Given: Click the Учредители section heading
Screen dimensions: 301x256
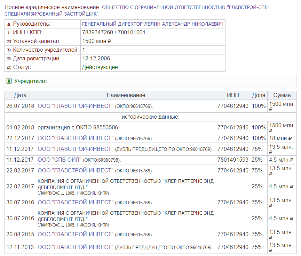Looking at the screenshot, I should pos(31,81).
